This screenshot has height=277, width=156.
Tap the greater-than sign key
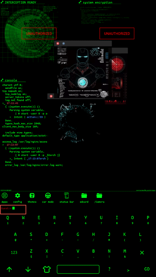[x=128, y=270]
